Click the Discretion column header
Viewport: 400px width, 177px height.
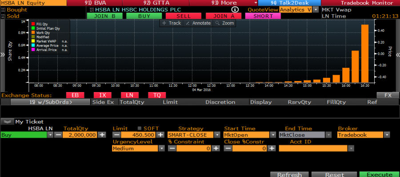pos(220,102)
